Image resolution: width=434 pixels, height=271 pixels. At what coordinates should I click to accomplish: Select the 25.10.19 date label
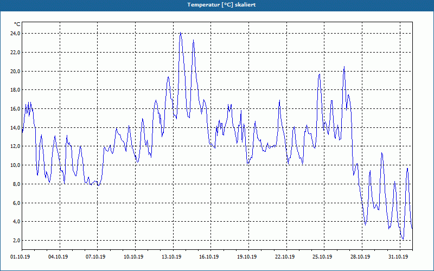coord(322,257)
